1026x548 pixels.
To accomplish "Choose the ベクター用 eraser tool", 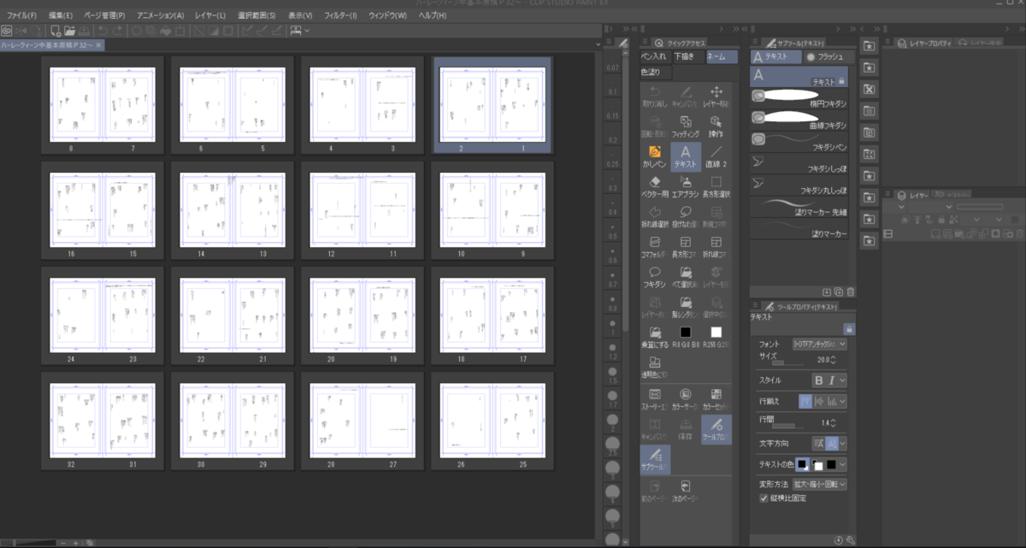I will click(x=655, y=186).
